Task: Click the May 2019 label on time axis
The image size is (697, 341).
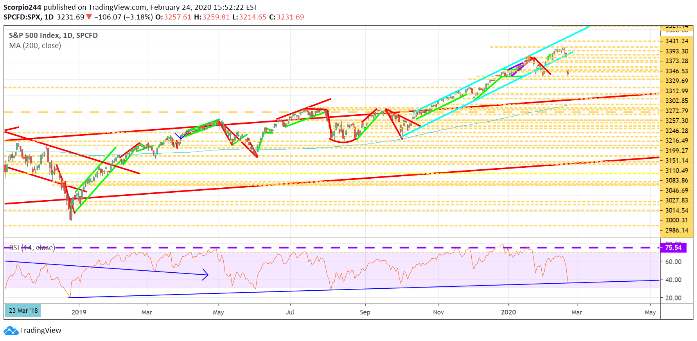Action: tap(218, 312)
